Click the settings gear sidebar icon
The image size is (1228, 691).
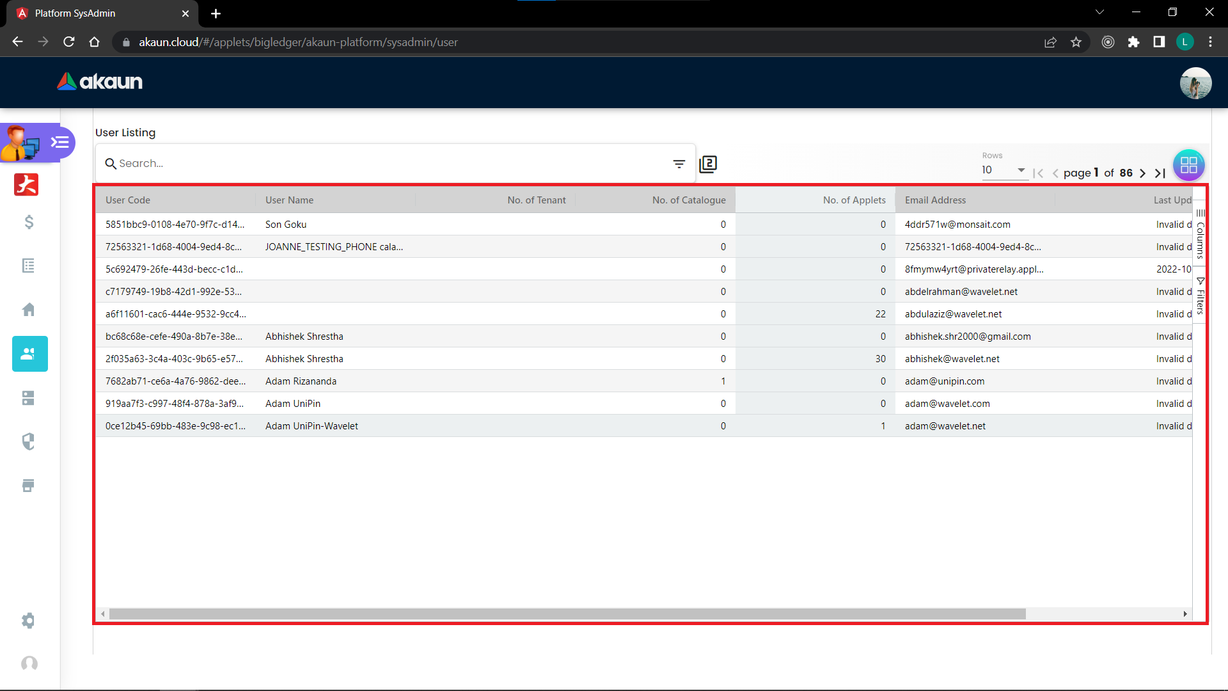coord(29,621)
